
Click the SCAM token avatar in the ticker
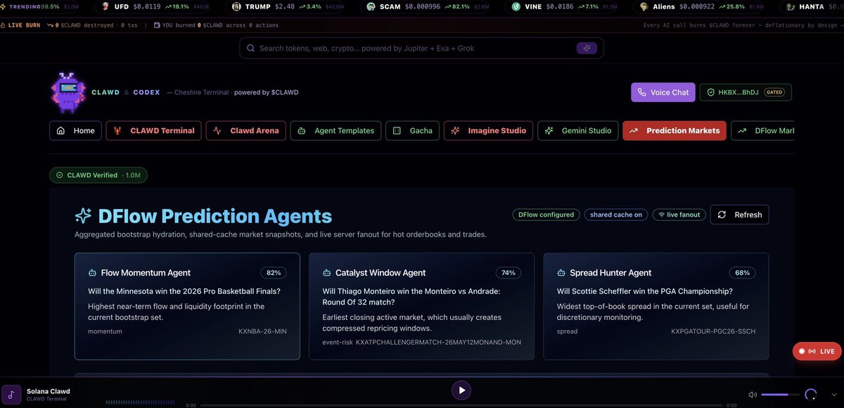coord(371,6)
